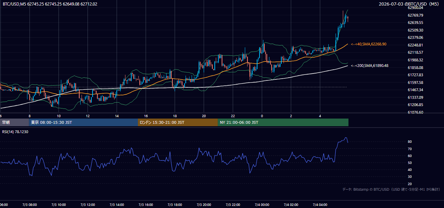Click the 7/3 14:00 bottom time label

pyautogui.click(x=117, y=205)
